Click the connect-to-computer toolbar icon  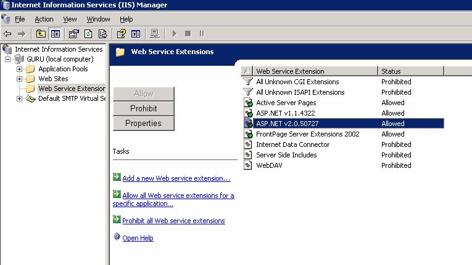pyautogui.click(x=155, y=34)
